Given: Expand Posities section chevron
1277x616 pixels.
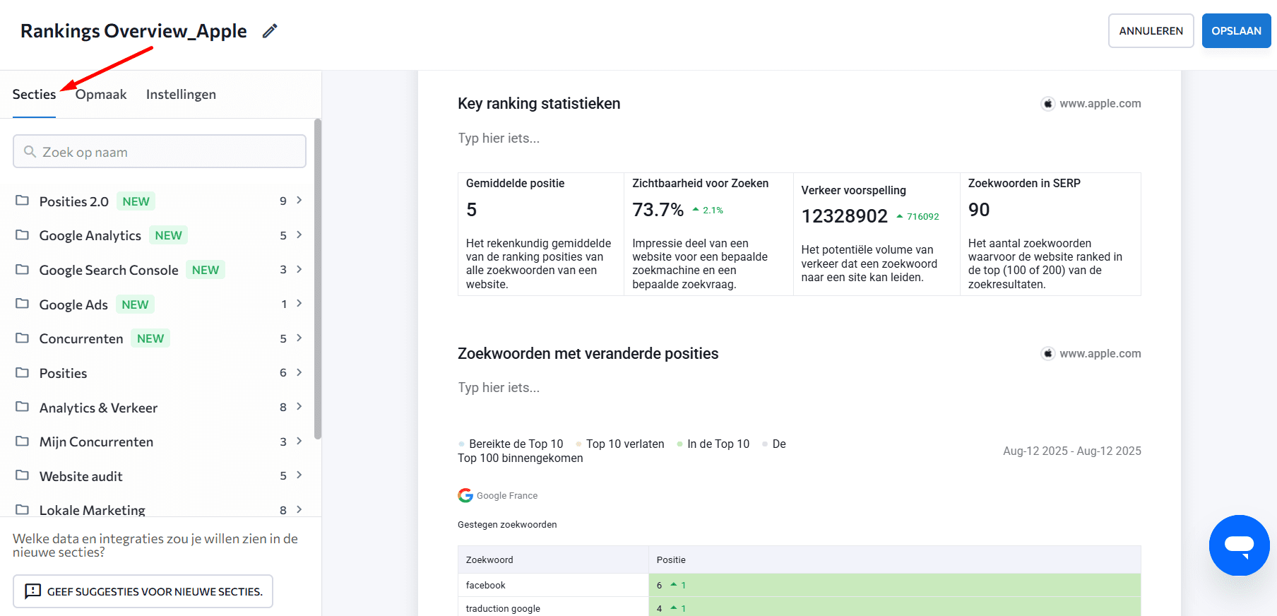Looking at the screenshot, I should click(299, 372).
